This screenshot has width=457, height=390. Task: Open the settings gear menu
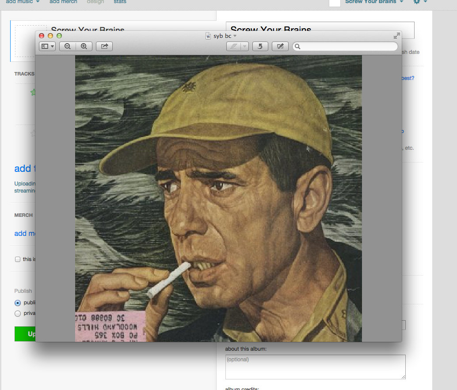coord(417,2)
